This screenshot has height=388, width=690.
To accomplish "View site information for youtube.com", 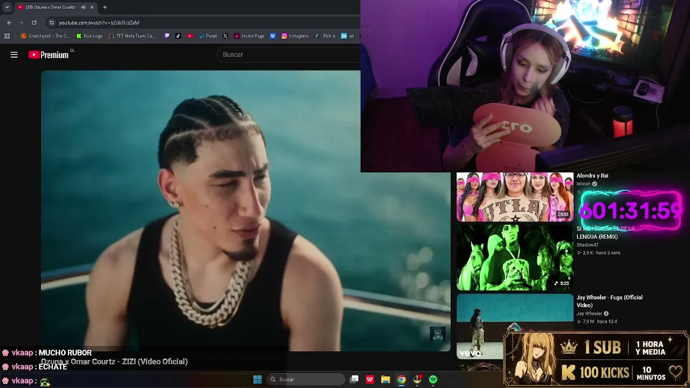I will pyautogui.click(x=51, y=23).
